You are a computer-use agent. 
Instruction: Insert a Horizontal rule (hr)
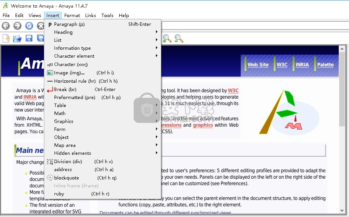[x=103, y=81]
